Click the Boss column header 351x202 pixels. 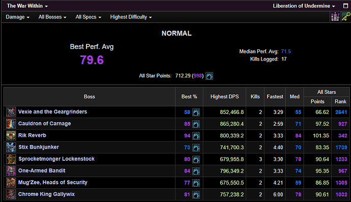tap(90, 97)
